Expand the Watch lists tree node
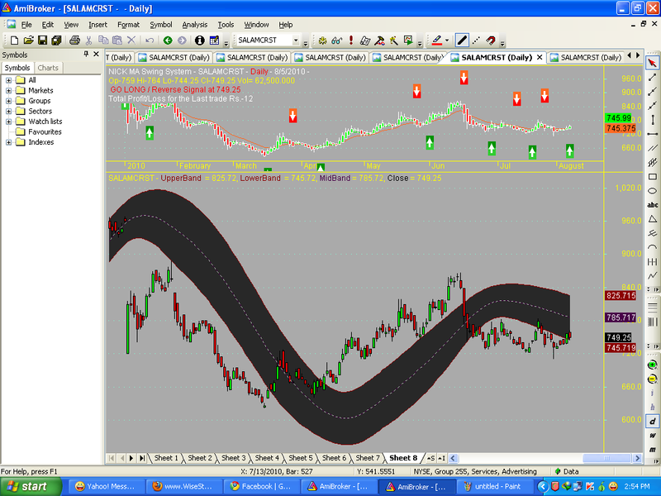661x496 pixels. pos(8,122)
